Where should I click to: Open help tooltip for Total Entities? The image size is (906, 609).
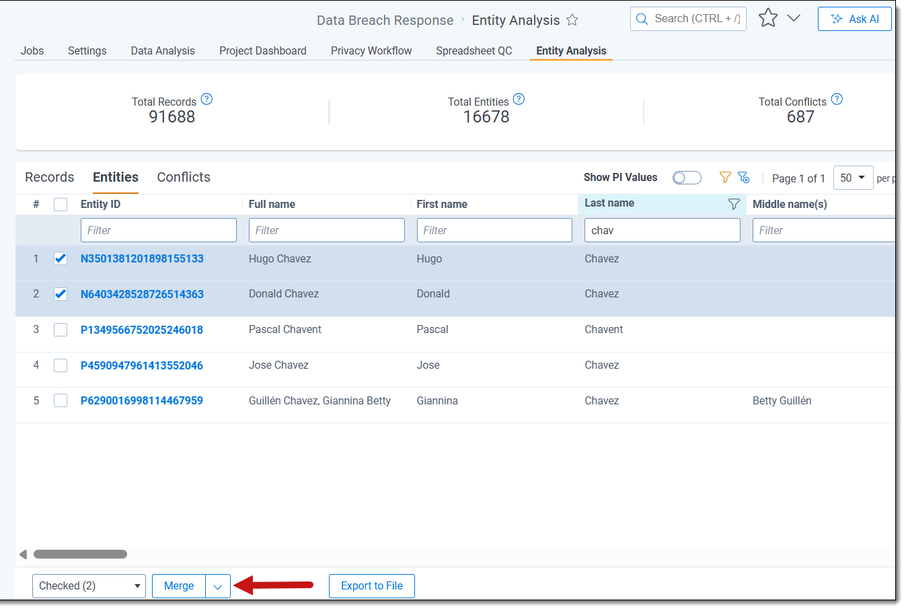519,100
